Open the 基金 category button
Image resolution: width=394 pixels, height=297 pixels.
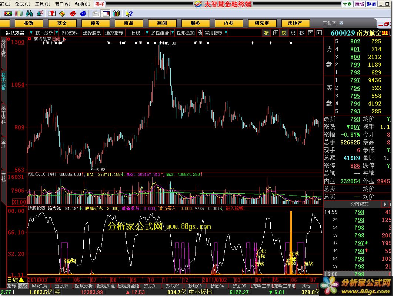pos(62,23)
